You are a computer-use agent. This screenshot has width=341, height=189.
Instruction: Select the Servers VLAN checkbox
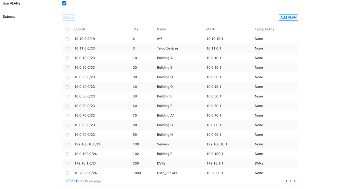(67, 144)
